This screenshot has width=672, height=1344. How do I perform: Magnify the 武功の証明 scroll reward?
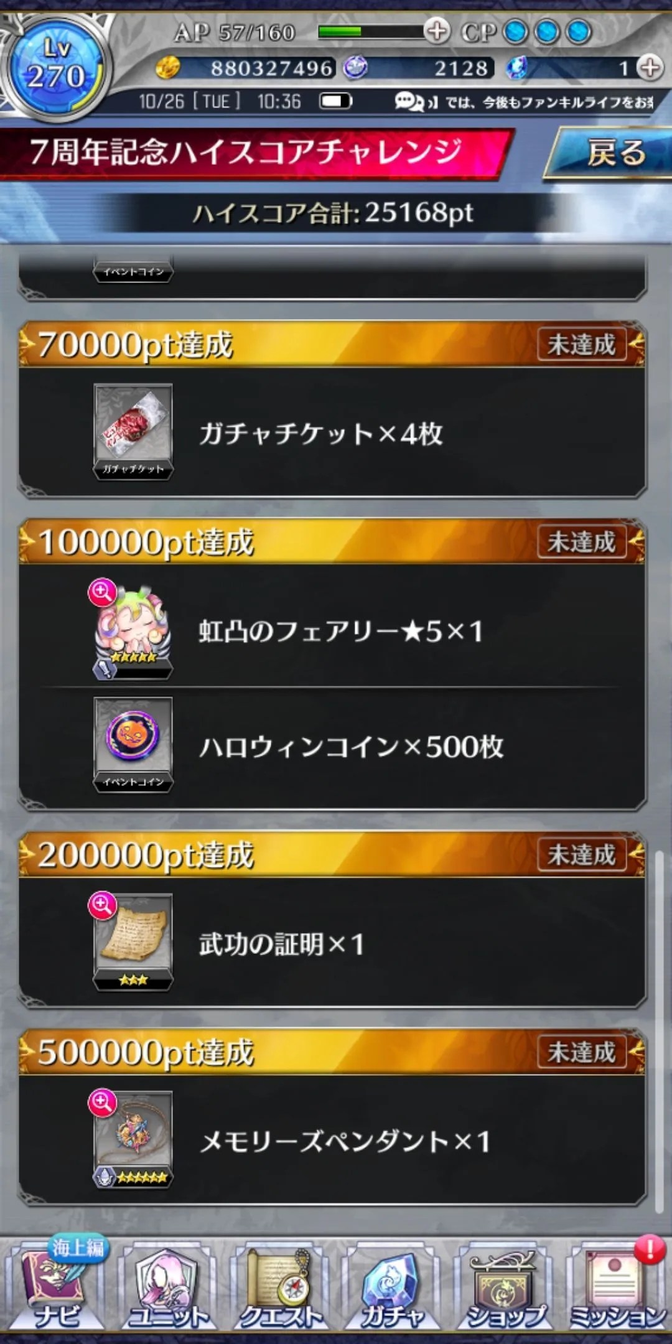pyautogui.click(x=103, y=905)
